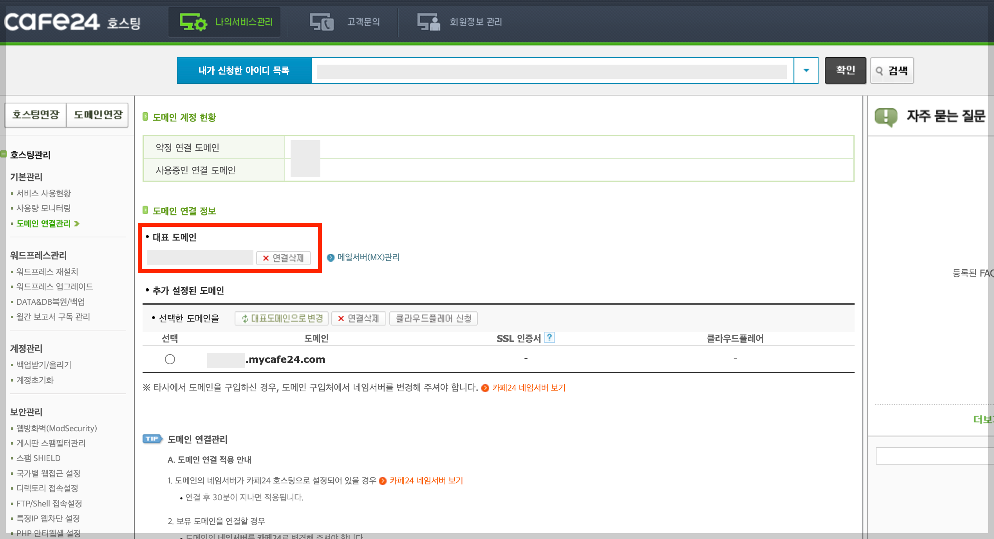
Task: Open the 아이디 목록 dropdown arrow
Action: point(806,71)
